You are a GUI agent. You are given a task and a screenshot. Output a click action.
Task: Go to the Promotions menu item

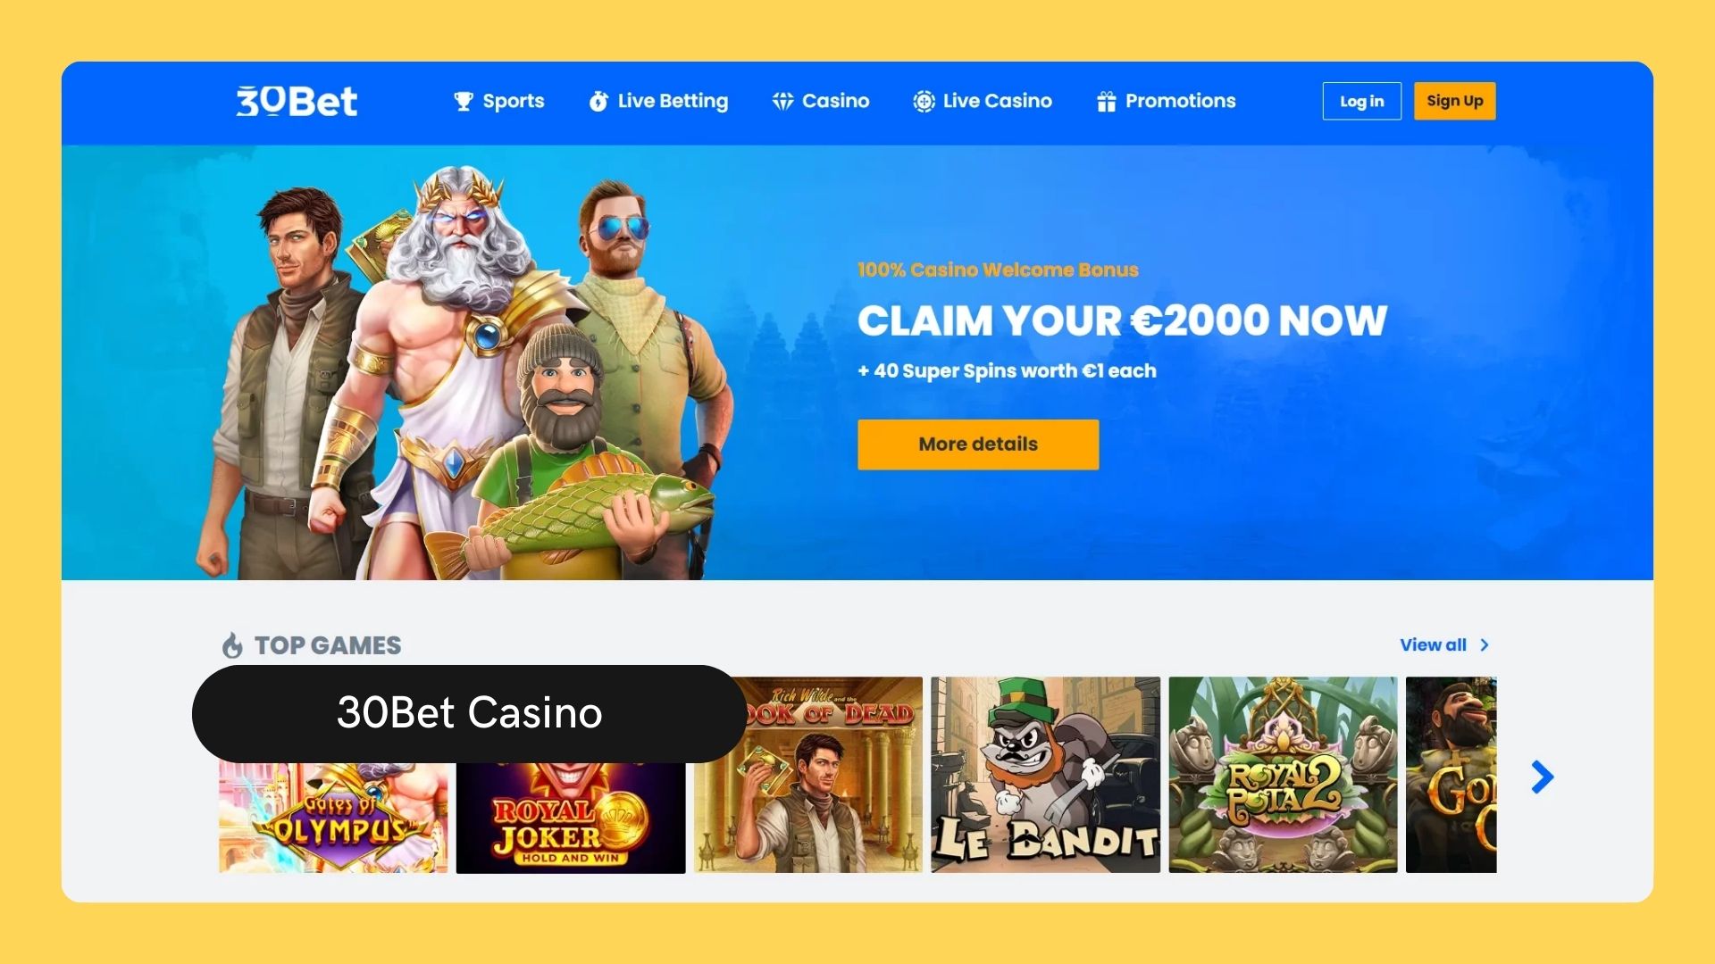click(x=1167, y=102)
